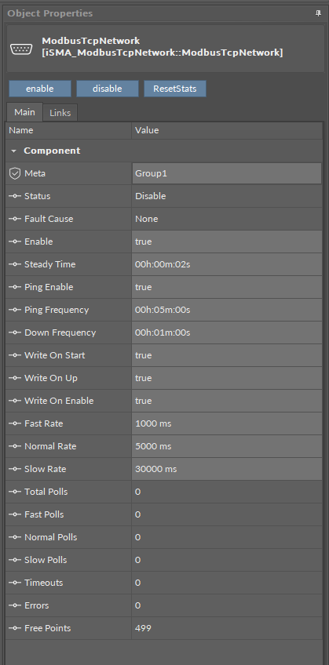Image resolution: width=329 pixels, height=665 pixels.
Task: Click the slot icon beside Fast Rate
Action: 15,423
